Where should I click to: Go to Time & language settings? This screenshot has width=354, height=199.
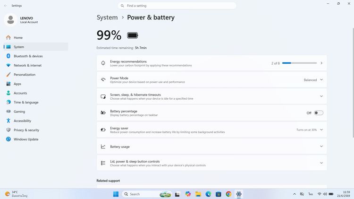pos(36,102)
